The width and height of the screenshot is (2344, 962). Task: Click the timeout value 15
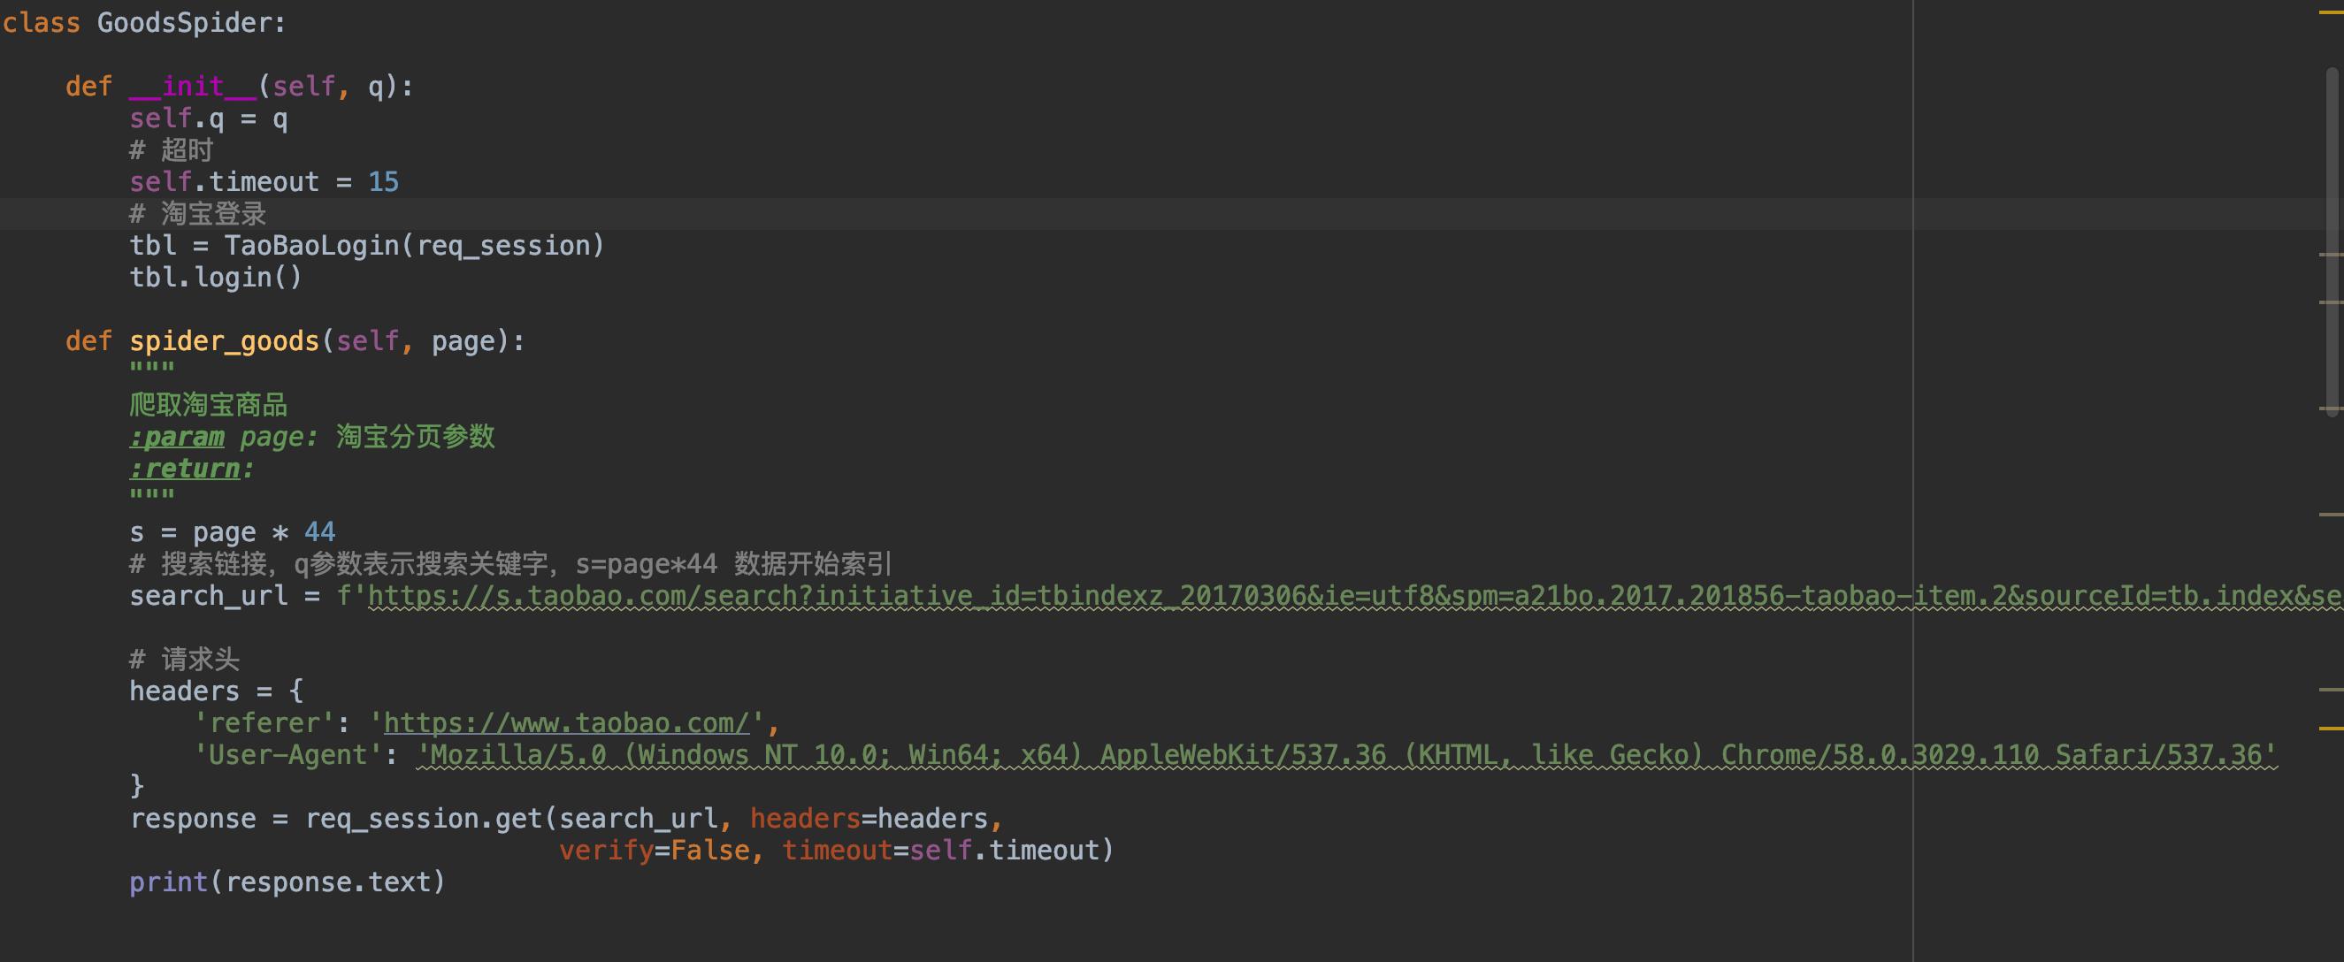(384, 181)
